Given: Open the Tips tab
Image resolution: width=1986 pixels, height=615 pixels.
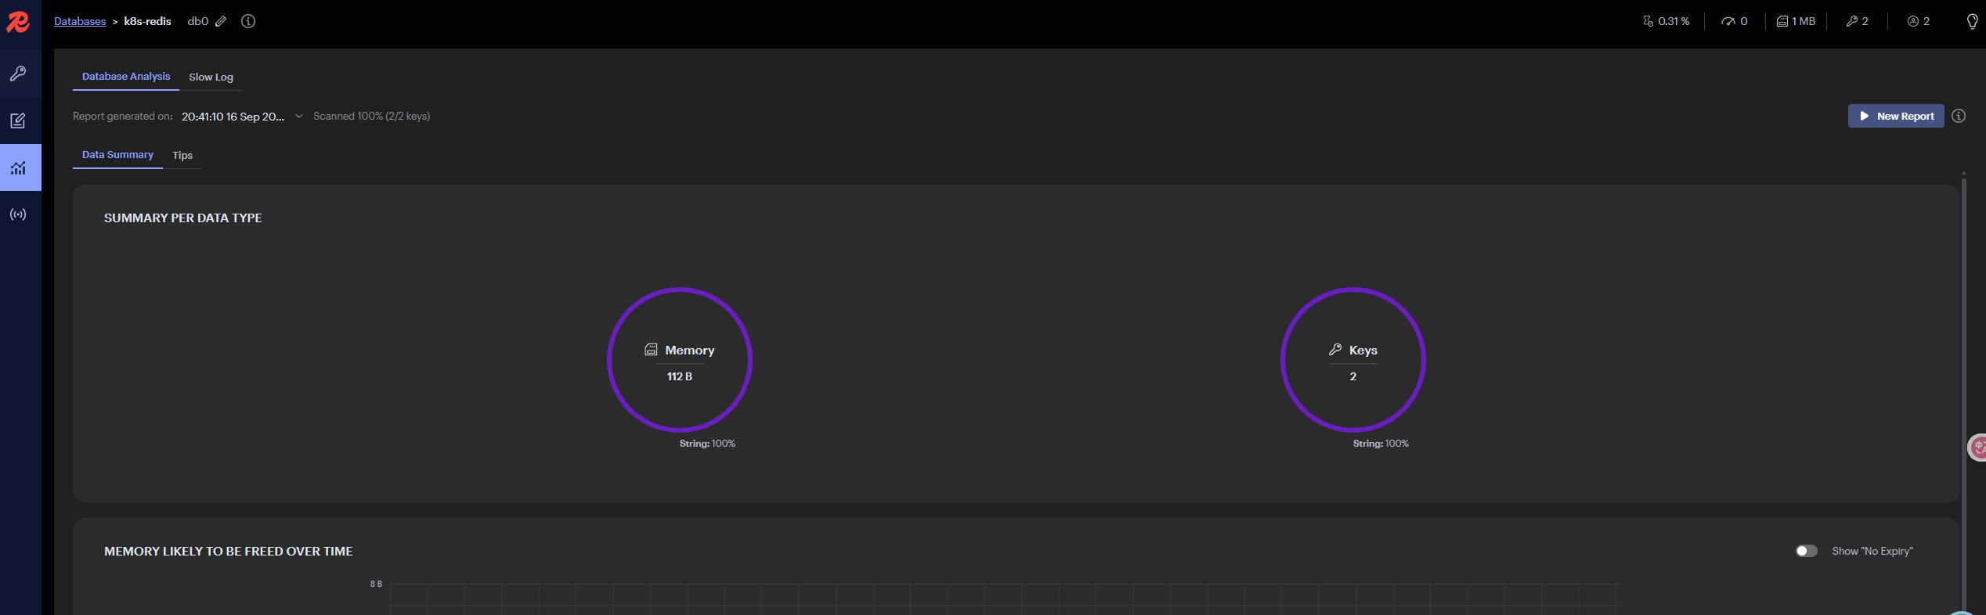Looking at the screenshot, I should tap(182, 155).
